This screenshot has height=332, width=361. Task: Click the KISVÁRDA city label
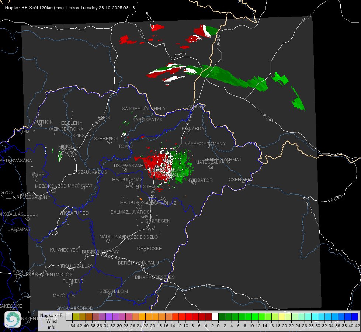click(193, 129)
